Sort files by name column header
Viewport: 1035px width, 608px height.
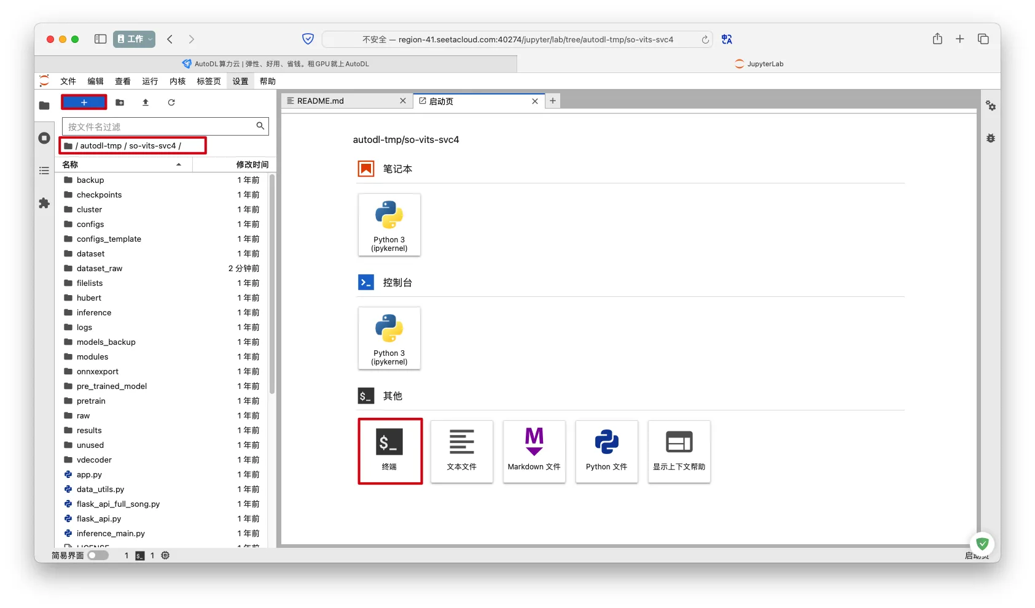[x=123, y=164]
